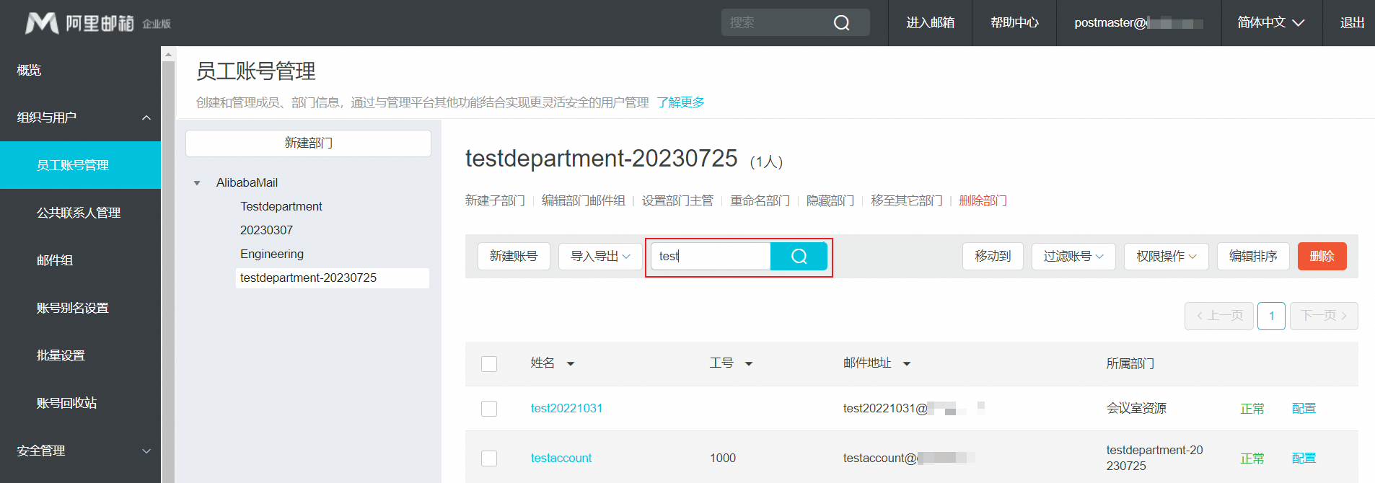Screen dimensions: 1375x483
Task: Tick the select-all checkbox in table header
Action: pos(489,364)
